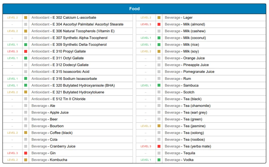Select the E 512 Tin II Chloride row
This screenshot has height=167, width=269.
click(58, 99)
